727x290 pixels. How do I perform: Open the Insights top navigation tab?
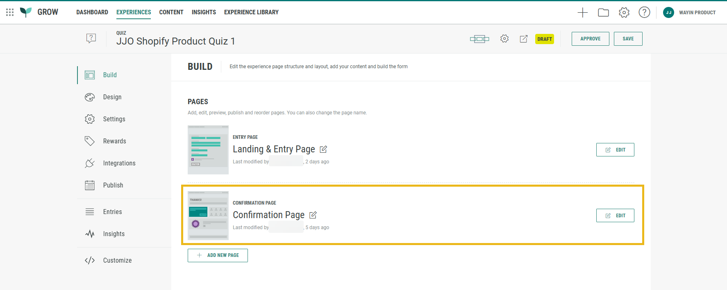click(x=204, y=12)
